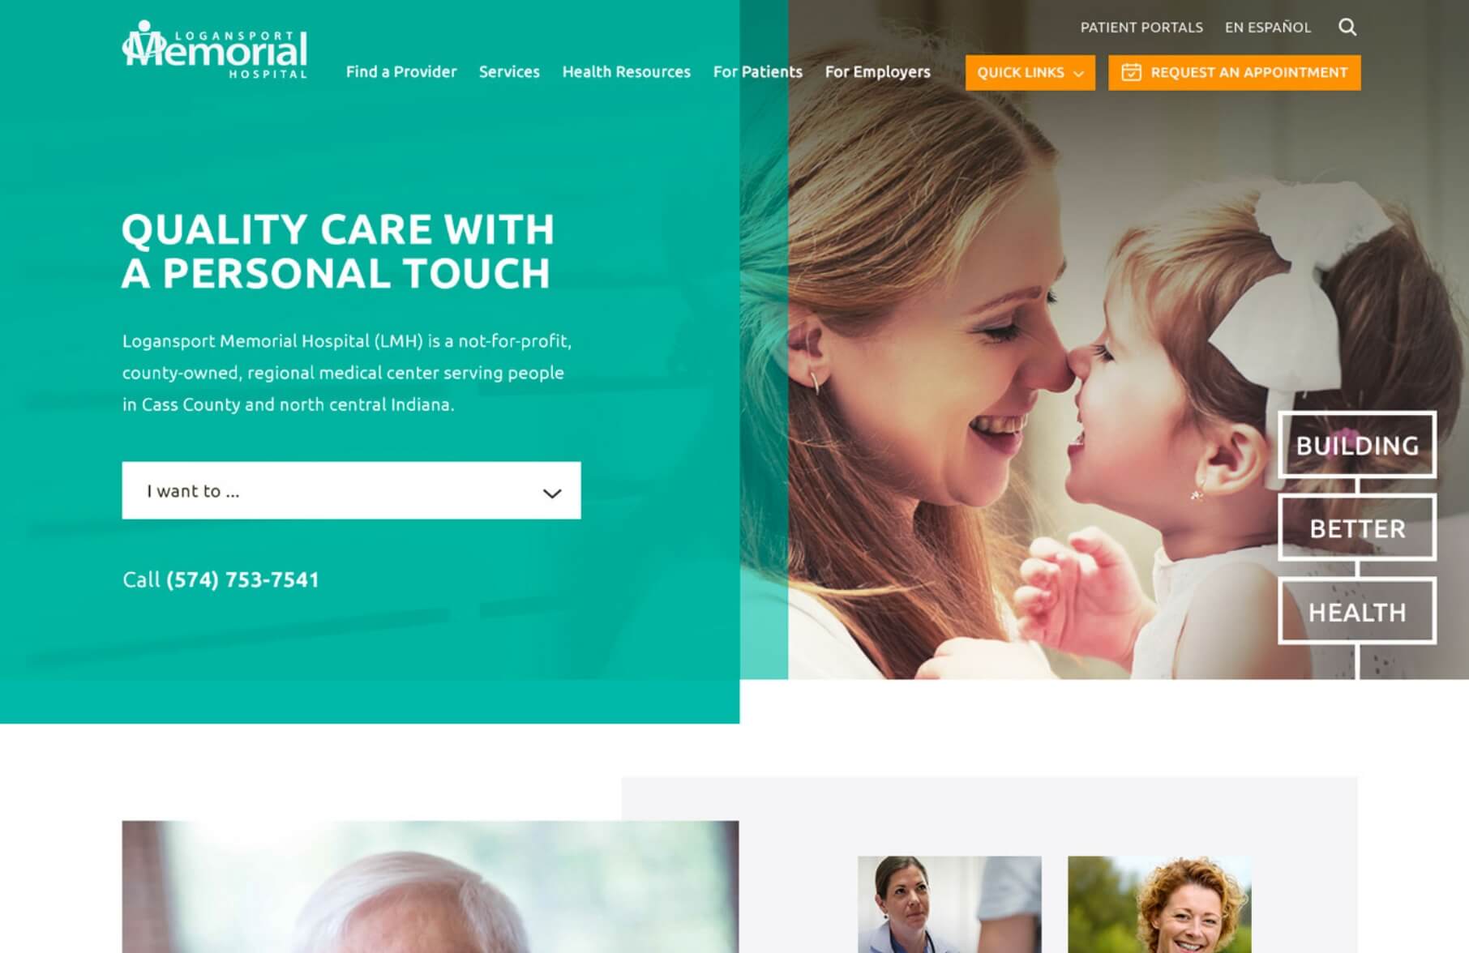Open the elderly man photo
The image size is (1469, 953).
430,887
